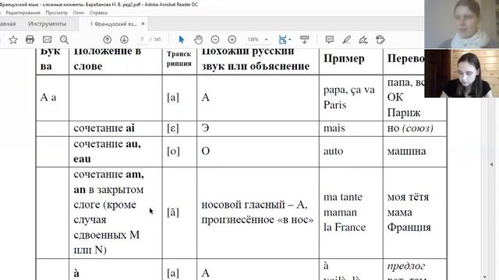The width and height of the screenshot is (499, 280).
Task: Switch to the Инструменты tab
Action: [x=47, y=24]
